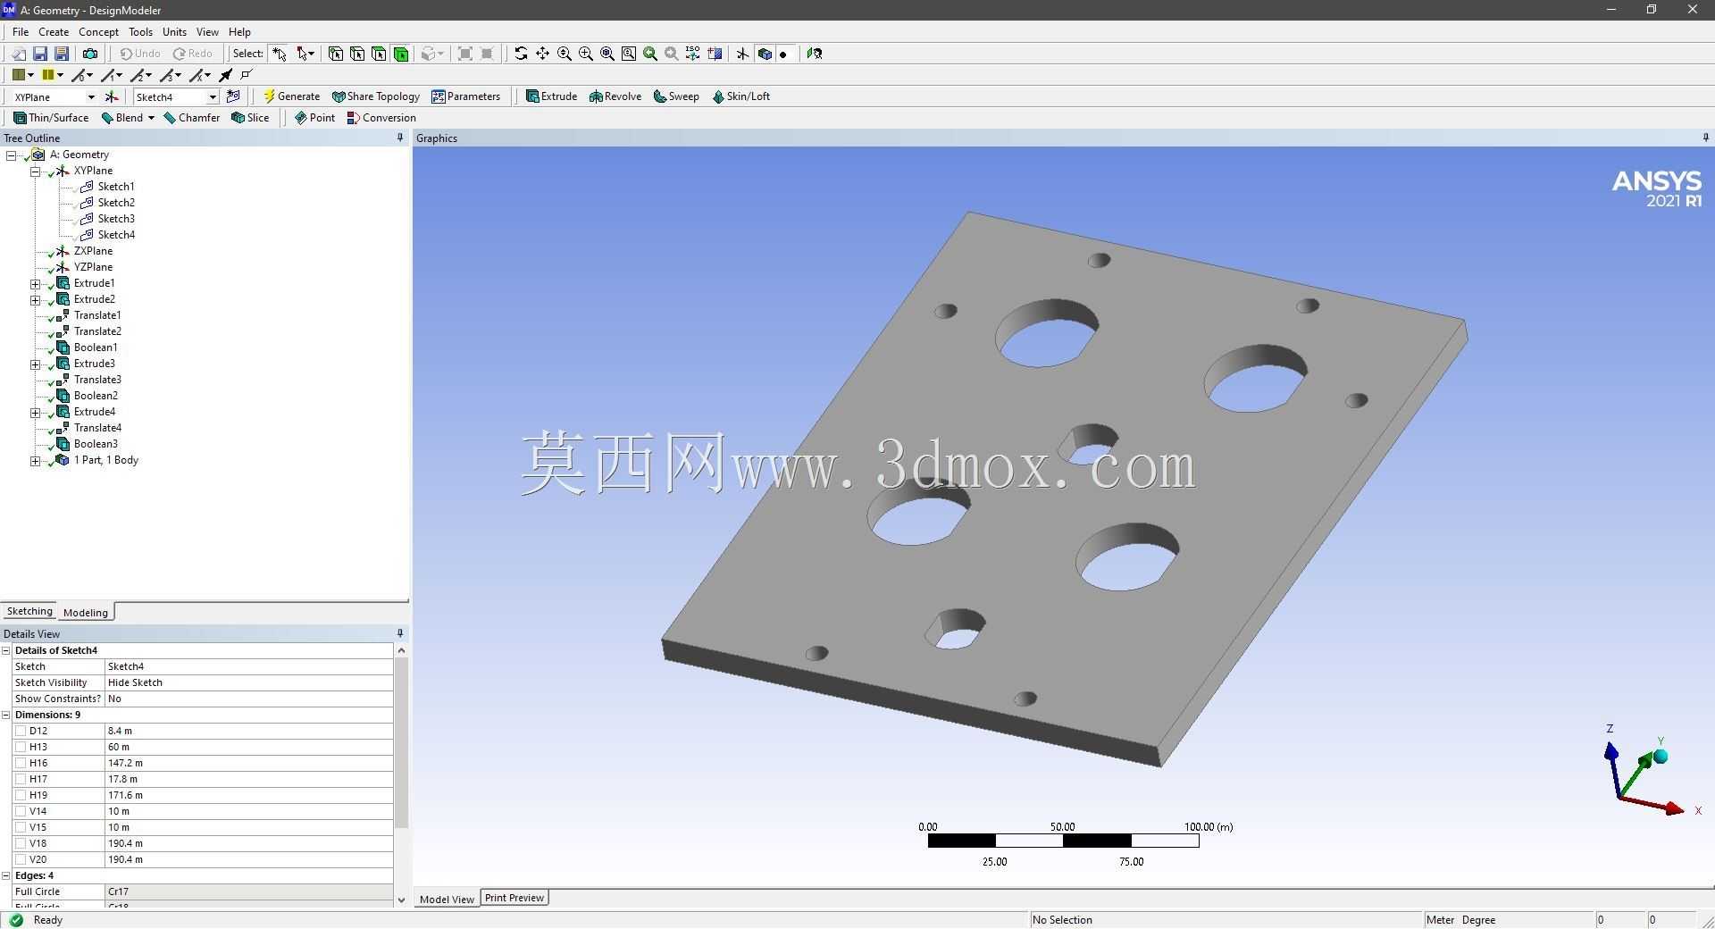Click the Point tool

(x=314, y=118)
